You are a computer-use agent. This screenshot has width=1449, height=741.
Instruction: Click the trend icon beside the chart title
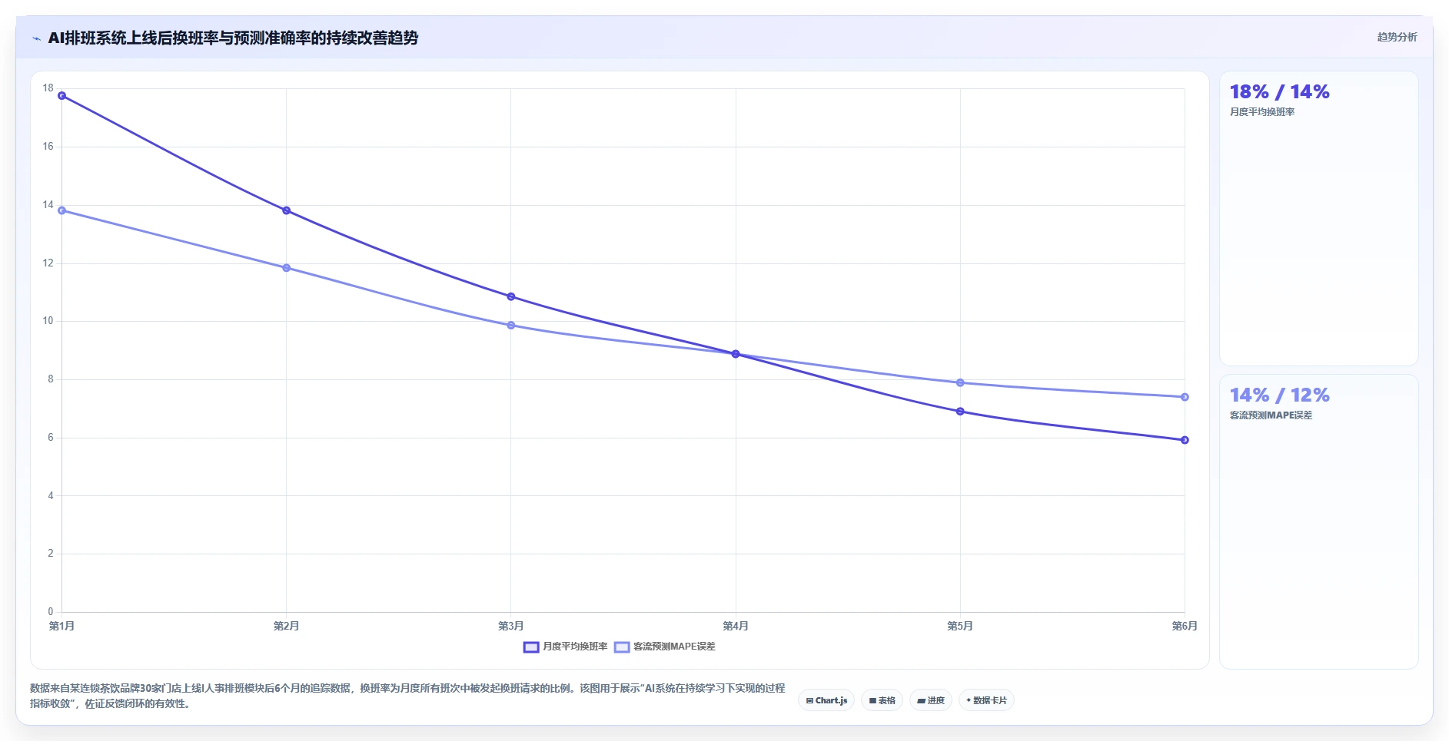click(x=36, y=38)
